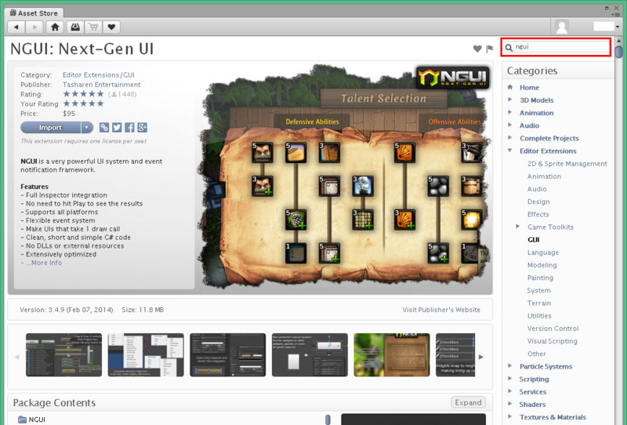Add NGUI to favorites with heart icon

(477, 49)
